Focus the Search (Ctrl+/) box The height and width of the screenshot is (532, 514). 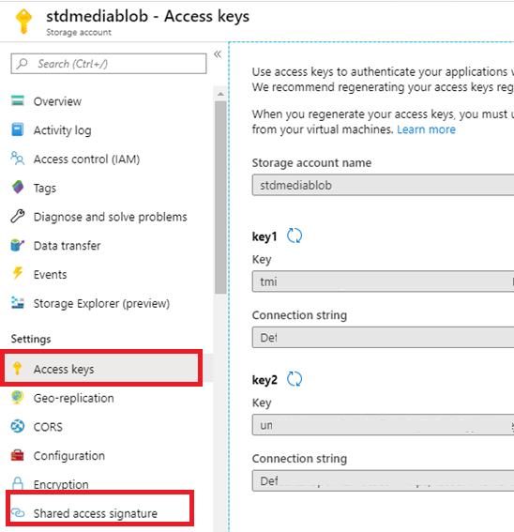[109, 64]
